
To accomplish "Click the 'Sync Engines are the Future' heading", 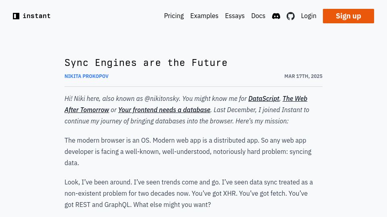I will pos(146,63).
